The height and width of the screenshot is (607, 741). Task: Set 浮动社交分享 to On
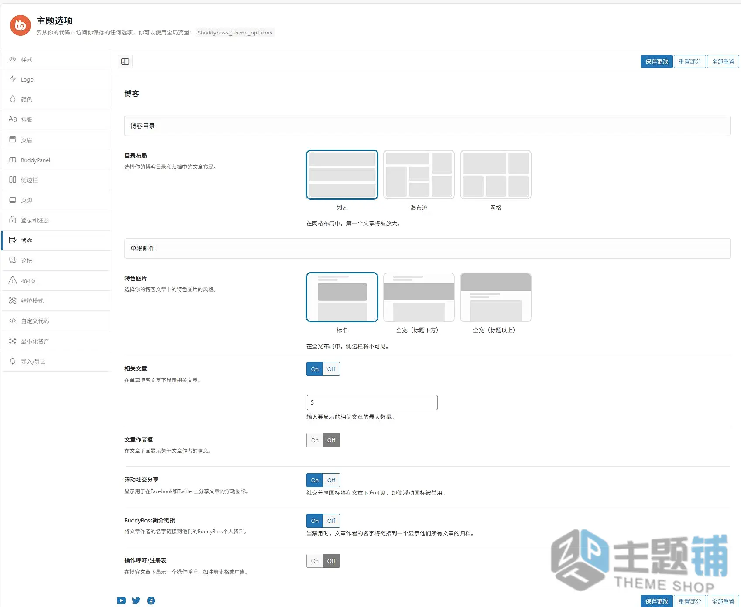(315, 480)
